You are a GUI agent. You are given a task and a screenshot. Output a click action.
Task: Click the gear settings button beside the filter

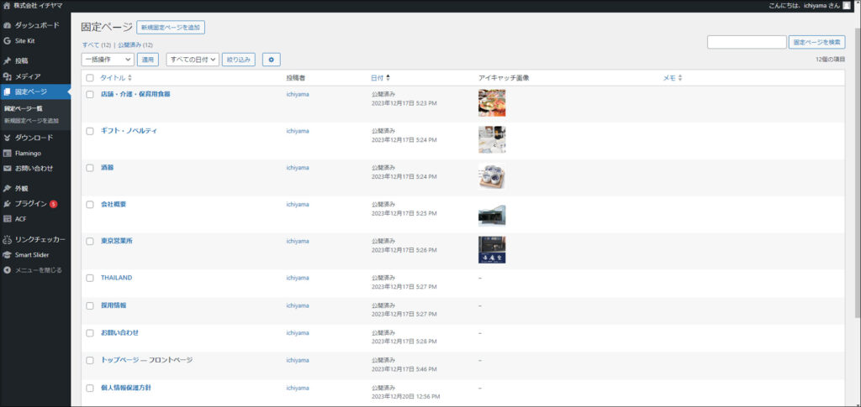click(271, 60)
